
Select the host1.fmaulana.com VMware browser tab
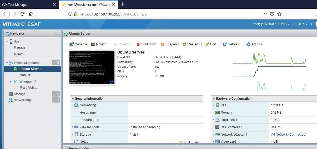(x=89, y=5)
